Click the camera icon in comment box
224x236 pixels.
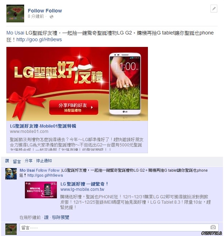[213, 227]
